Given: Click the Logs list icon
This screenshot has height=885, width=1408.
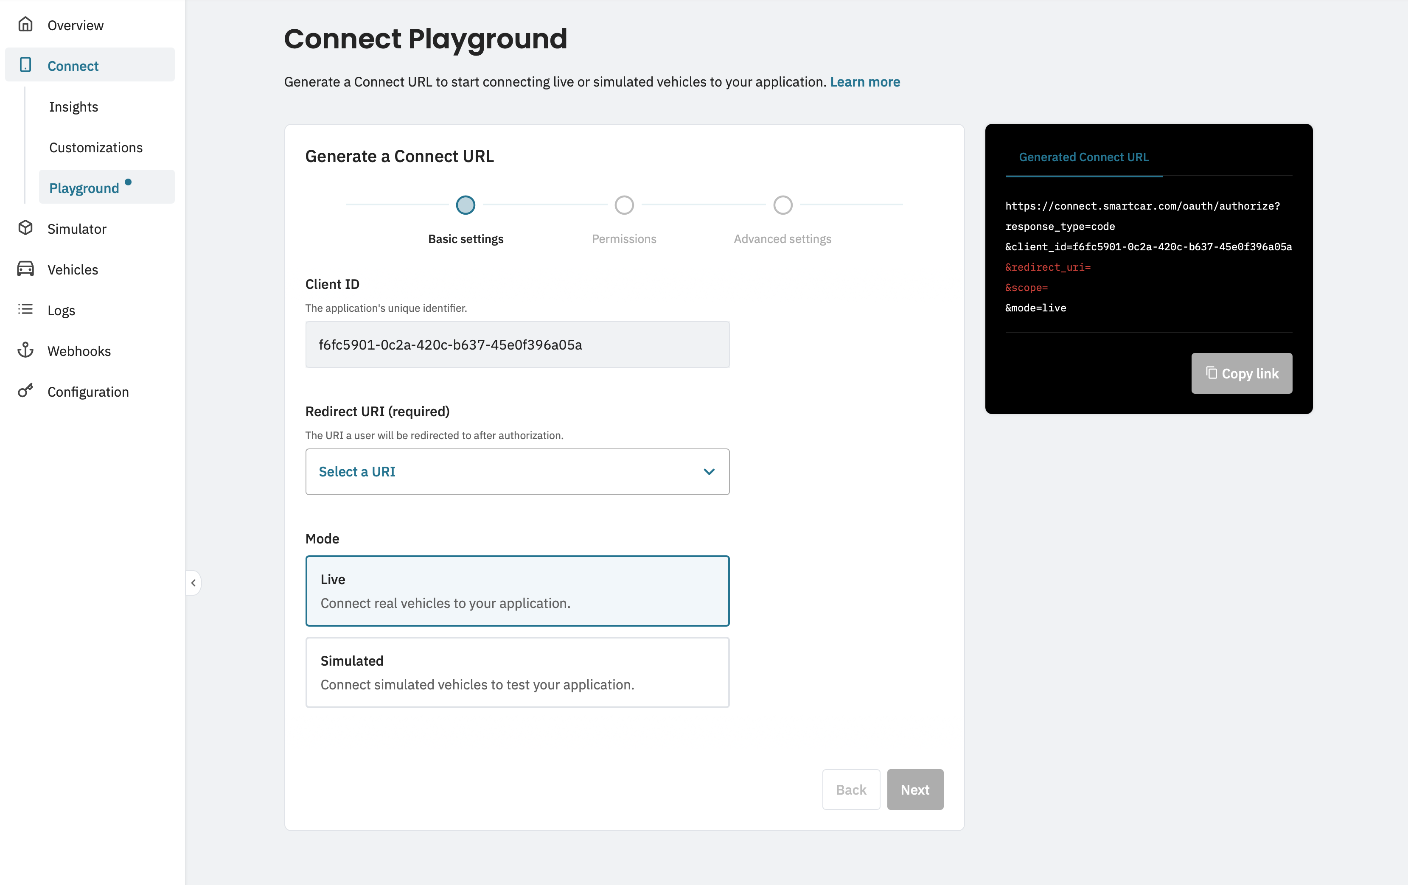Looking at the screenshot, I should click(x=25, y=309).
